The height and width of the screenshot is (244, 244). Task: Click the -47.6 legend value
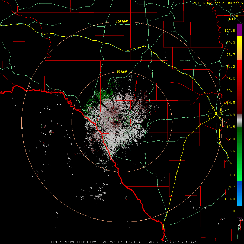(230, 151)
